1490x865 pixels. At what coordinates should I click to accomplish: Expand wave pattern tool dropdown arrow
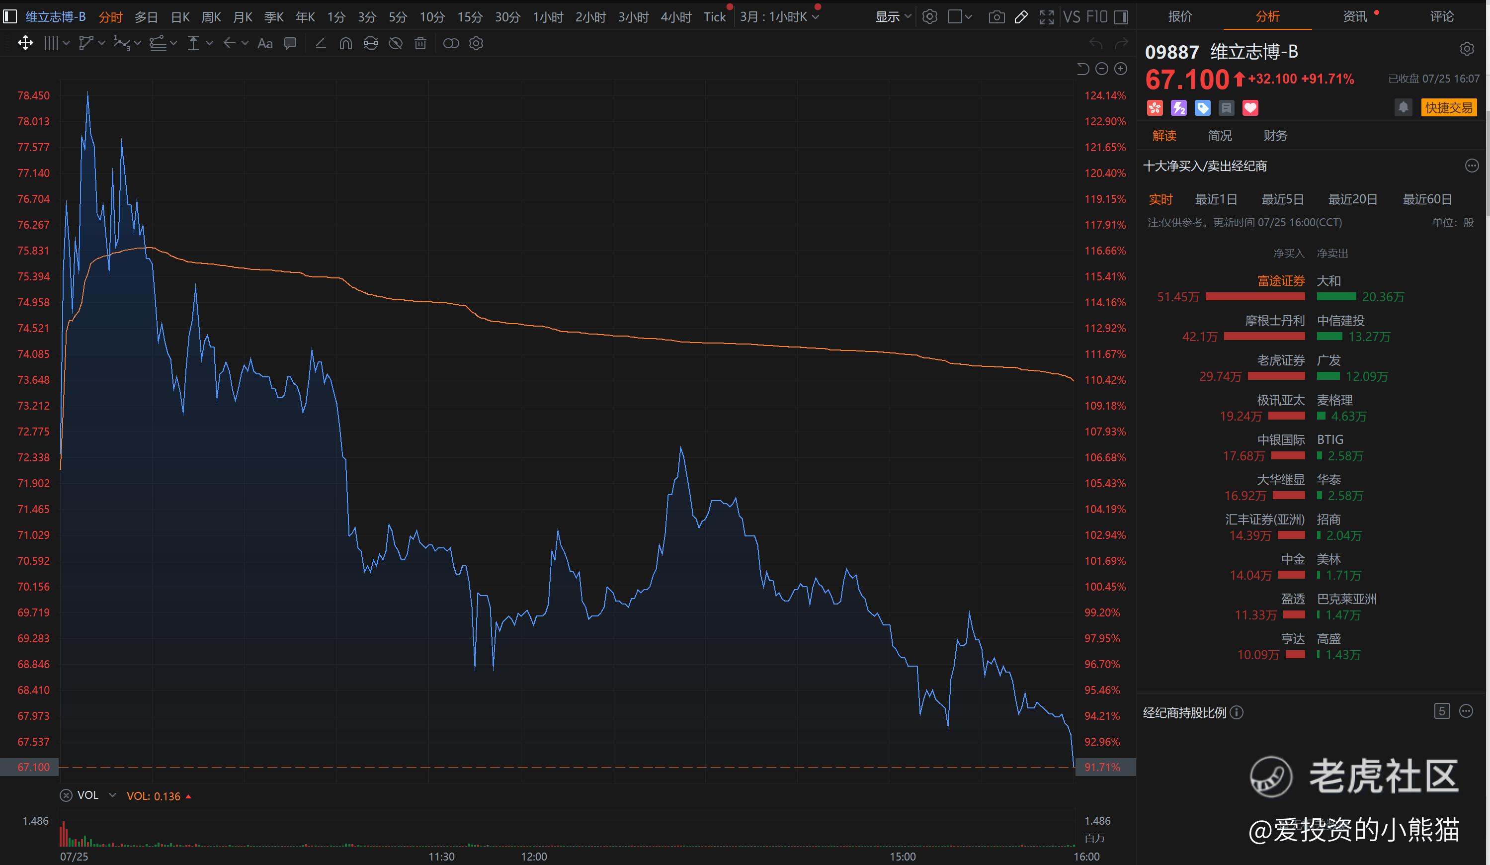(x=138, y=43)
